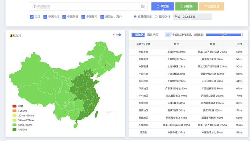Click 新疆伊犁2移动 103ms cell
Image resolution: width=250 pixels, height=141 pixels.
coord(212,74)
